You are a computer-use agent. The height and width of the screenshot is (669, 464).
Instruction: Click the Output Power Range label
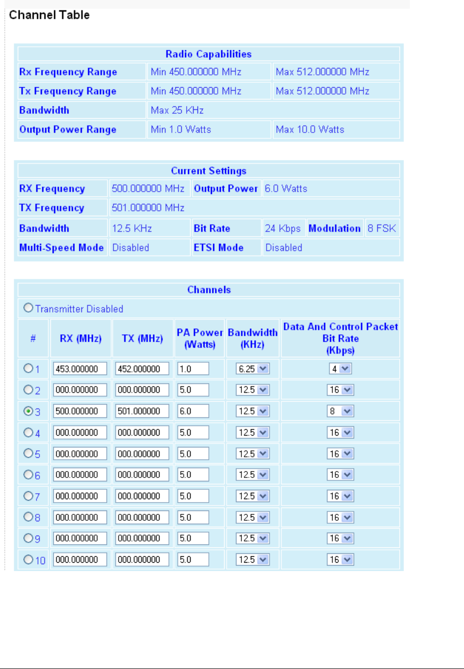(x=67, y=129)
